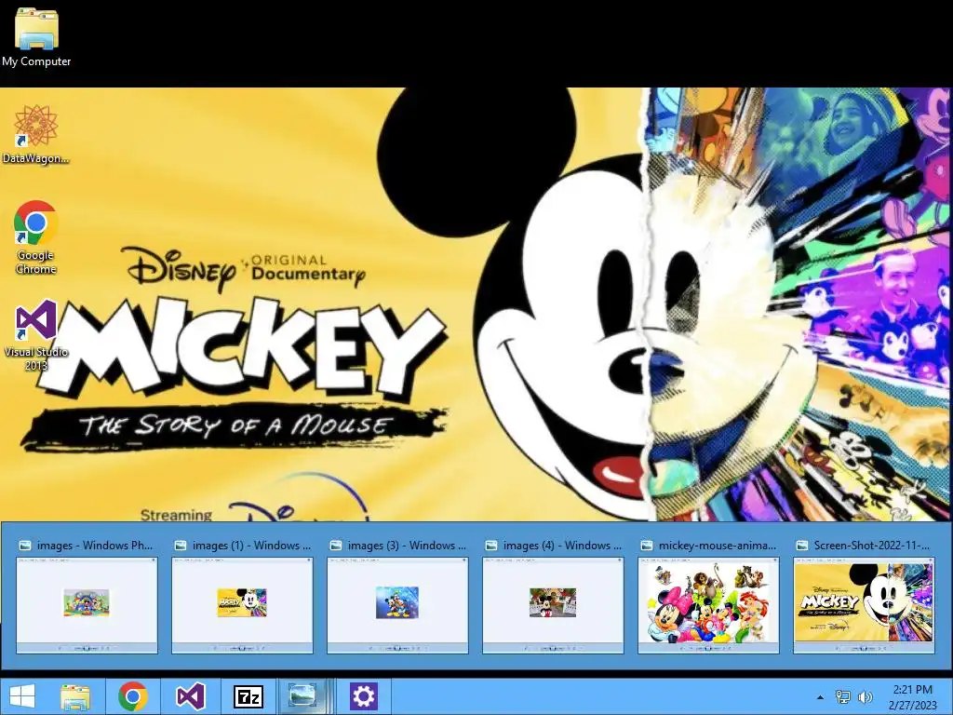The height and width of the screenshot is (715, 953).
Task: Click the 'images (3) - Windows ...' preview title
Action: tap(408, 546)
